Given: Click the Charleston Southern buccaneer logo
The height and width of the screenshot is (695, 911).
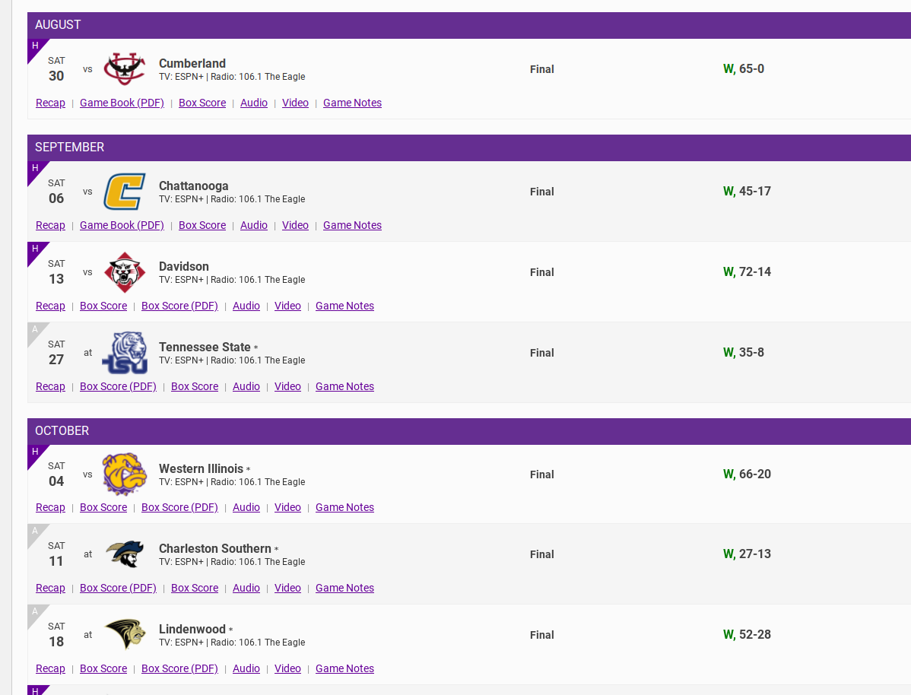Looking at the screenshot, I should 125,554.
